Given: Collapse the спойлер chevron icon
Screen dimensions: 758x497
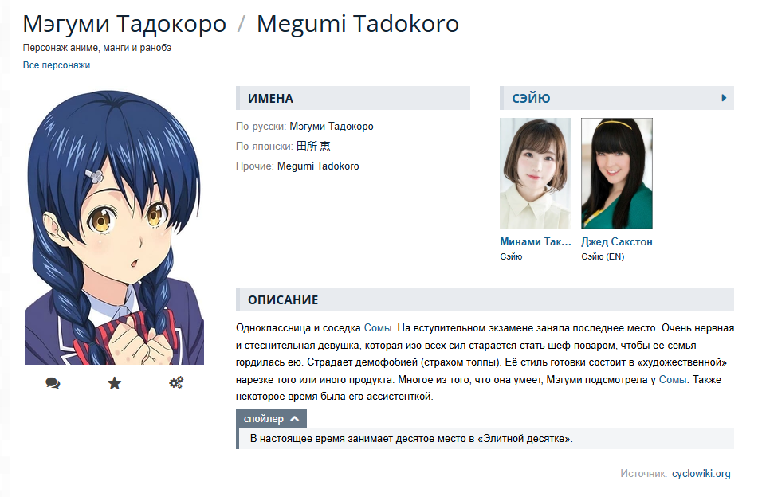Looking at the screenshot, I should click(295, 419).
